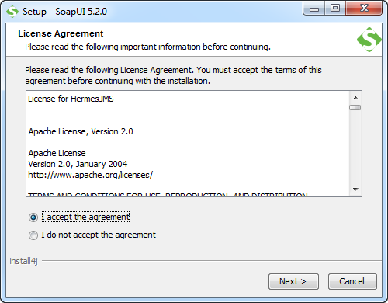388x303 pixels.
Task: Click the install4j label at bottom left
Action: pos(23,261)
